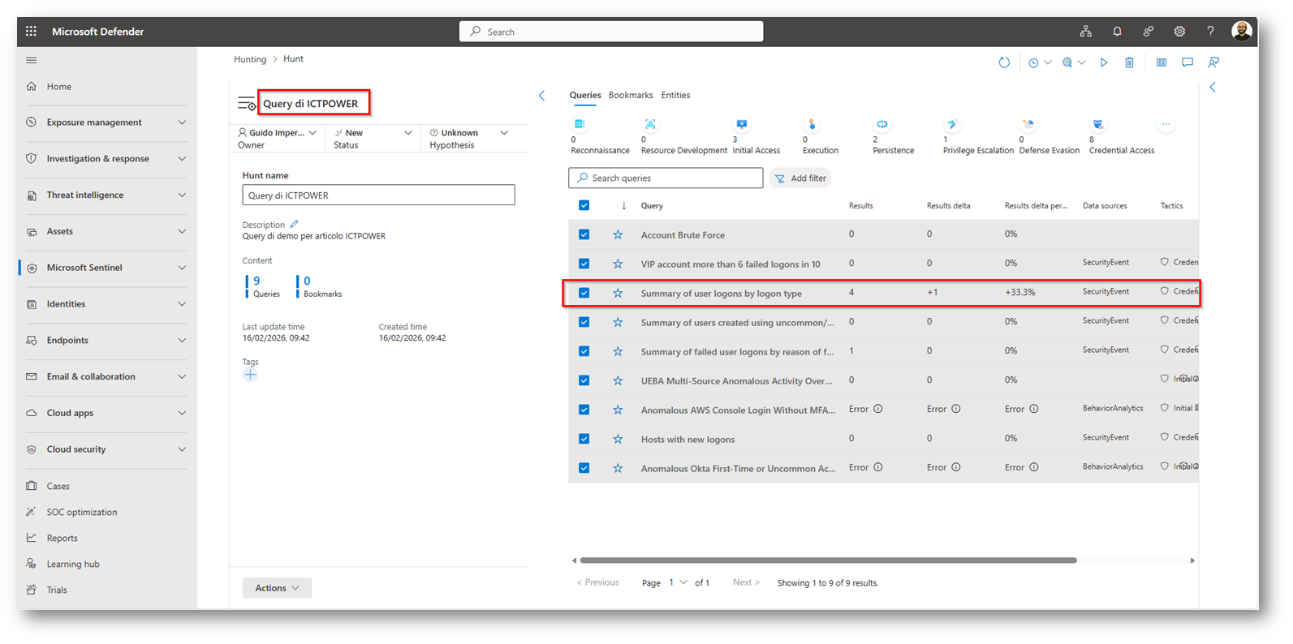This screenshot has width=1293, height=644.
Task: Open the notifications bell icon
Action: (1117, 32)
